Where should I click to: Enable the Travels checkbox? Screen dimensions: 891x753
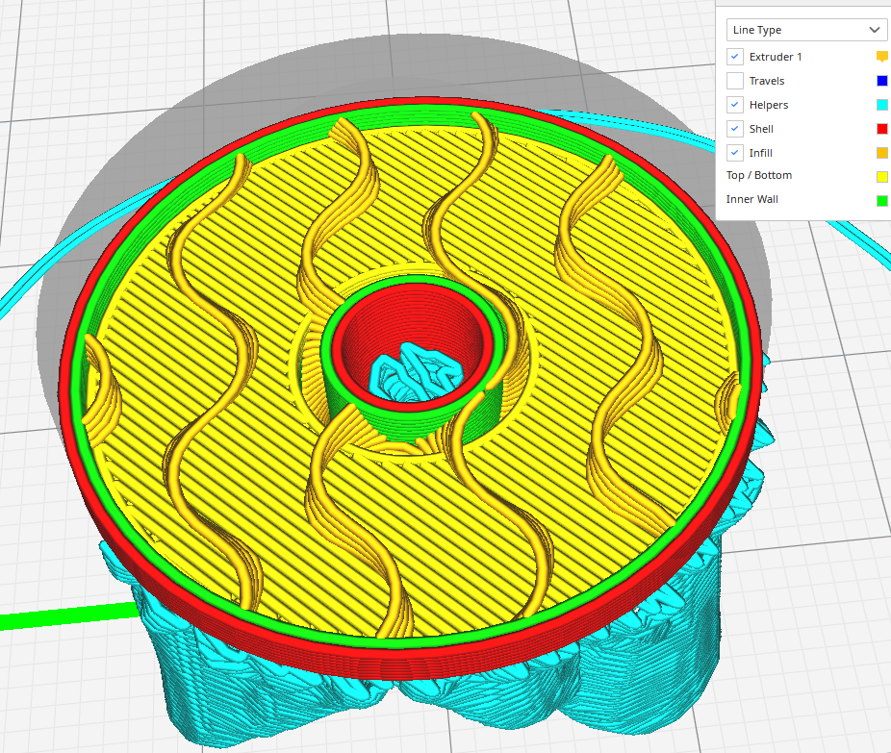point(734,81)
